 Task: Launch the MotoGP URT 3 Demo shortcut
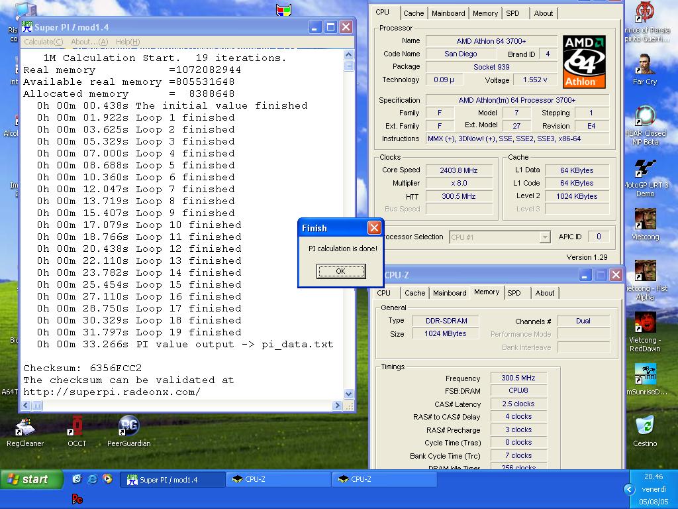tap(645, 178)
